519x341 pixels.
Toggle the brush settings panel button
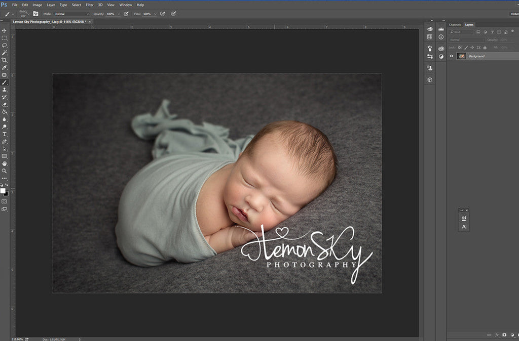[x=36, y=14]
